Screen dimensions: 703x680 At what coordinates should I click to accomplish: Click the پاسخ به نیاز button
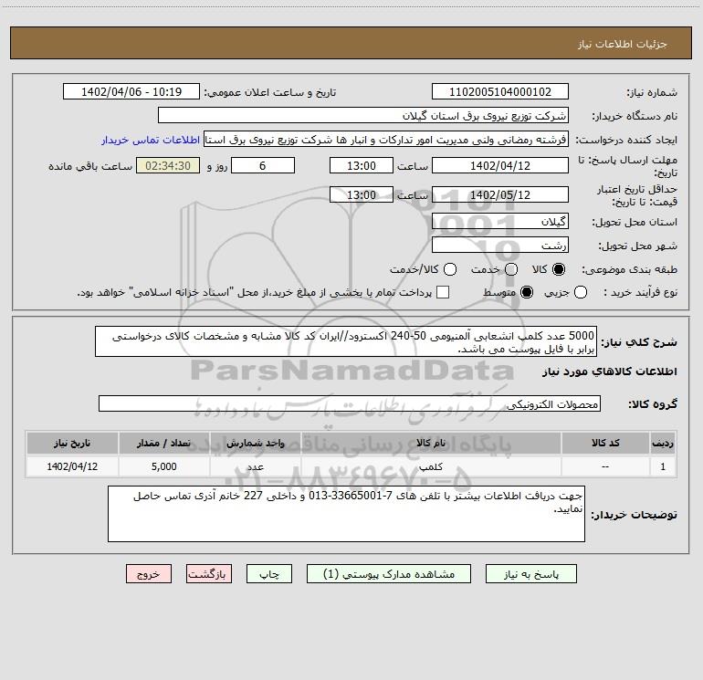point(530,574)
